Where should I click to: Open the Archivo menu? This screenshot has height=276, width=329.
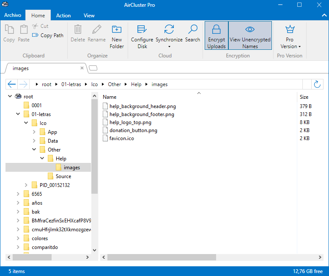coord(13,15)
